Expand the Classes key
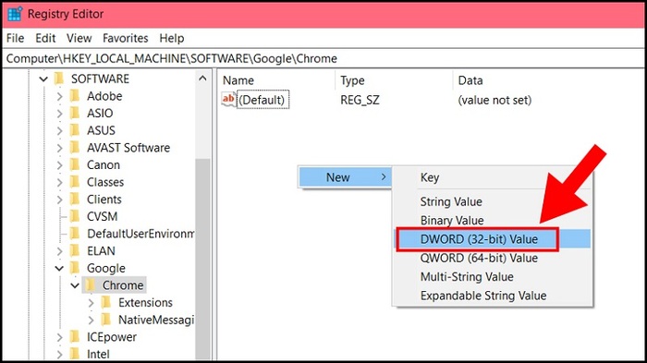Viewport: 647px width, 363px height. (60, 182)
